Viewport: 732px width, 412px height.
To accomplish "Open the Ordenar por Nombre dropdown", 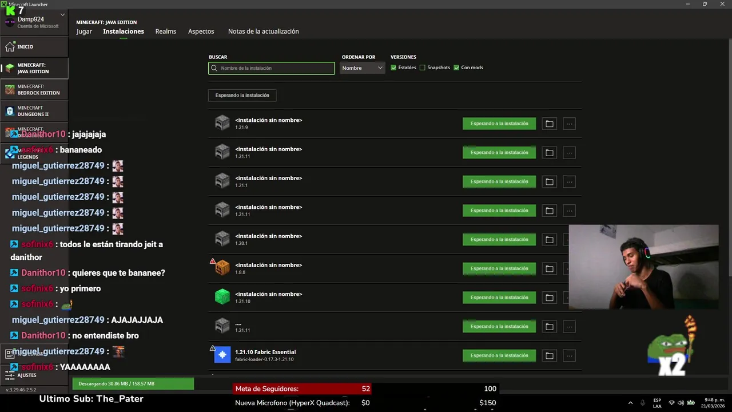I will coord(363,68).
